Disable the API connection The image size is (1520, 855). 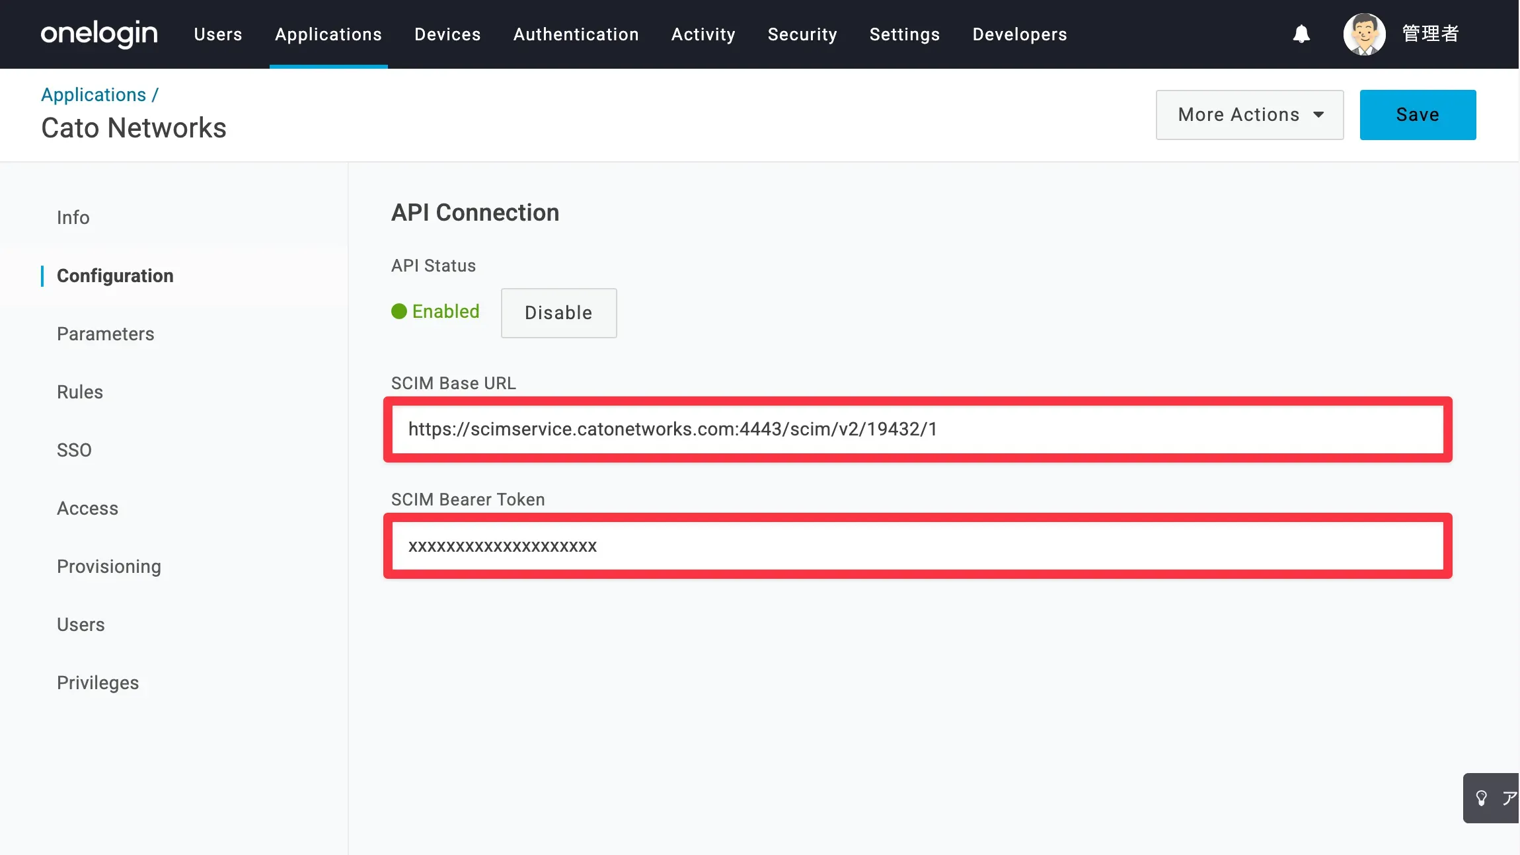(x=558, y=313)
